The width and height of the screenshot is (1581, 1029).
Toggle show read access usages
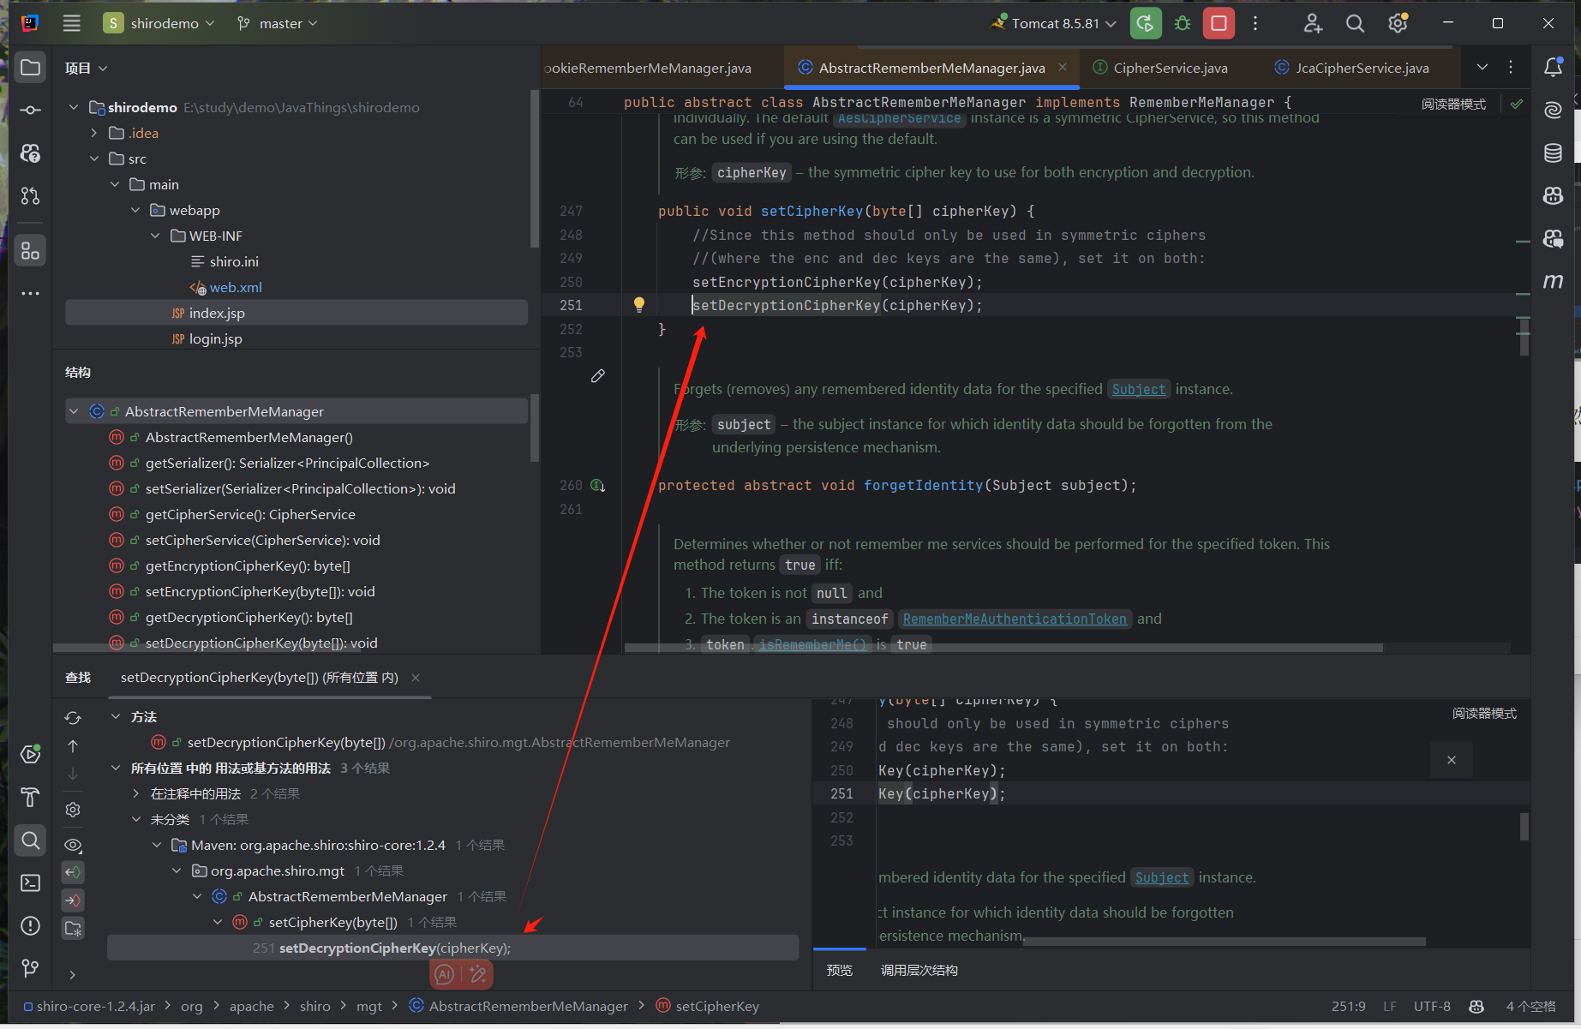pyautogui.click(x=73, y=872)
